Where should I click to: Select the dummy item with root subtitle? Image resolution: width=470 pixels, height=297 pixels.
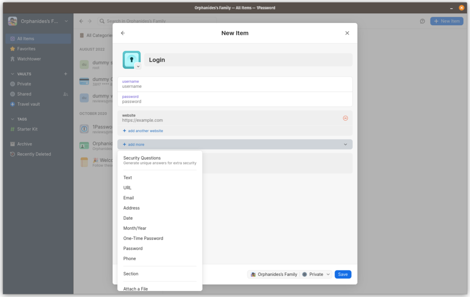[95, 65]
